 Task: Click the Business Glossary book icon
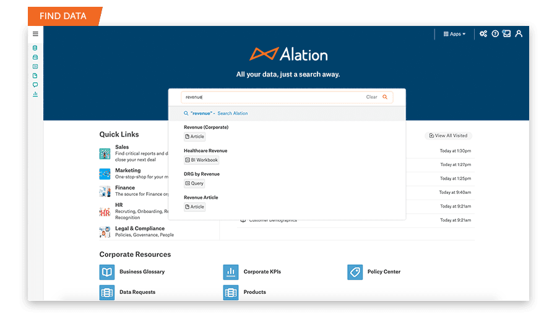107,272
